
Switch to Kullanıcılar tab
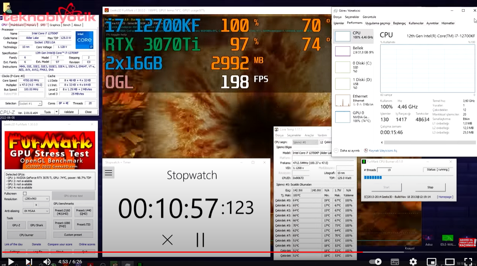pyautogui.click(x=416, y=23)
